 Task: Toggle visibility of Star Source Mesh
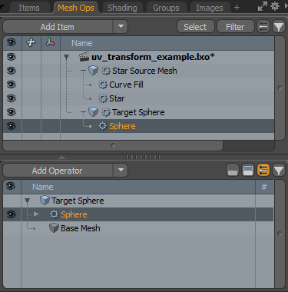pos(12,71)
